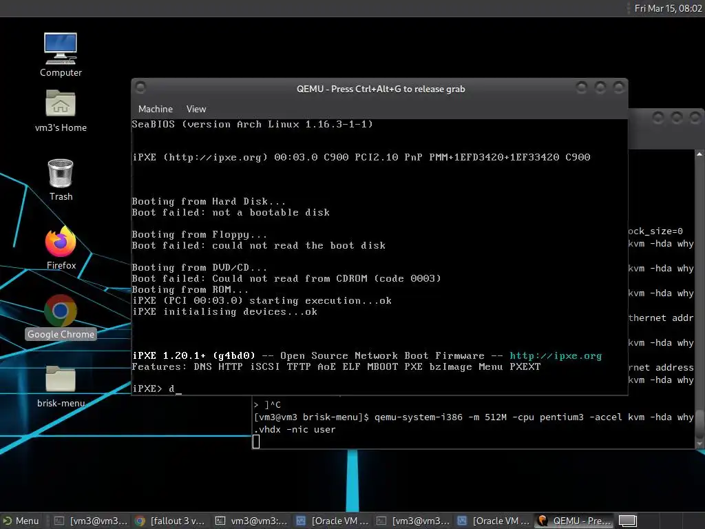Click the '.vhdx -nic user' terminal line
705x529 pixels.
[x=295, y=430]
